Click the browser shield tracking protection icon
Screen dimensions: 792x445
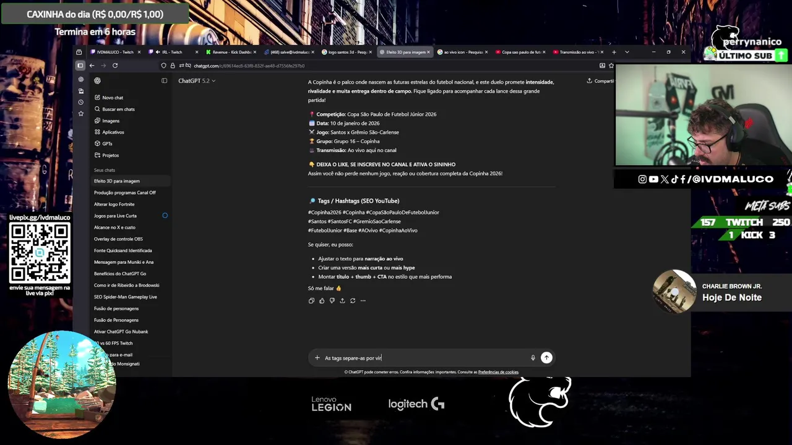tap(163, 66)
